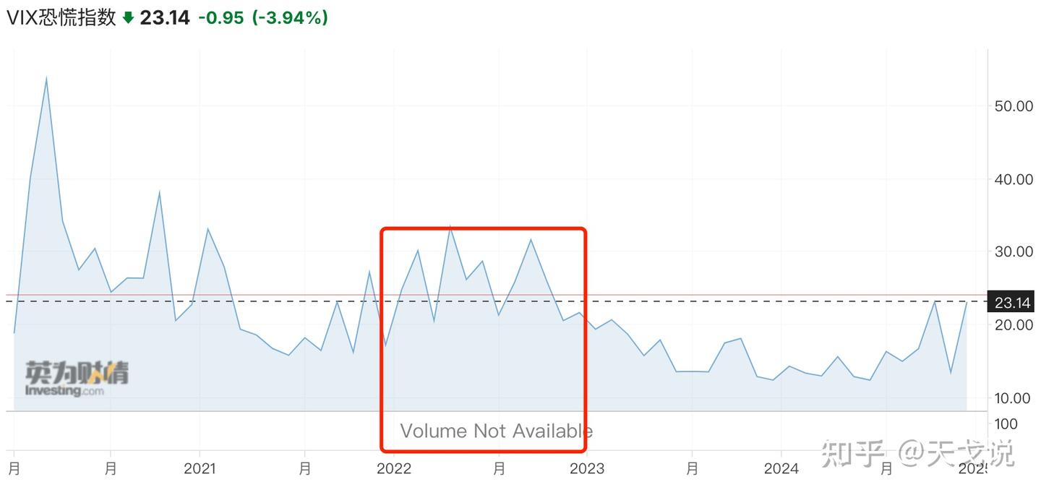Click the 40.00 price axis label
Image resolution: width=1041 pixels, height=495 pixels.
coord(1014,179)
